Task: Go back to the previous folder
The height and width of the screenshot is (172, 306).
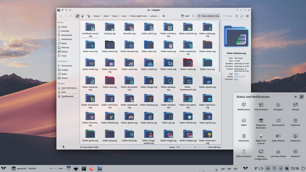Action: 60,16
